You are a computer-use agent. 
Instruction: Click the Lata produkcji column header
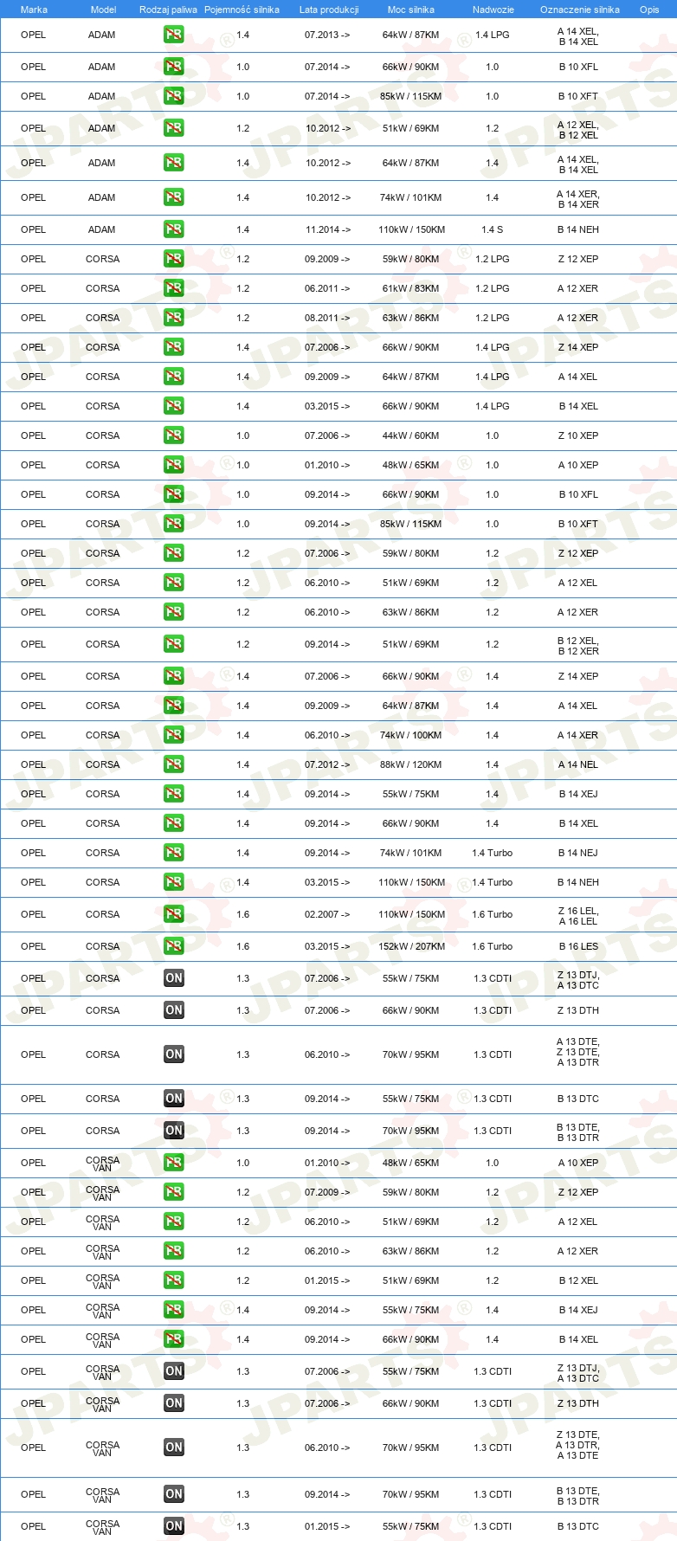coord(329,10)
